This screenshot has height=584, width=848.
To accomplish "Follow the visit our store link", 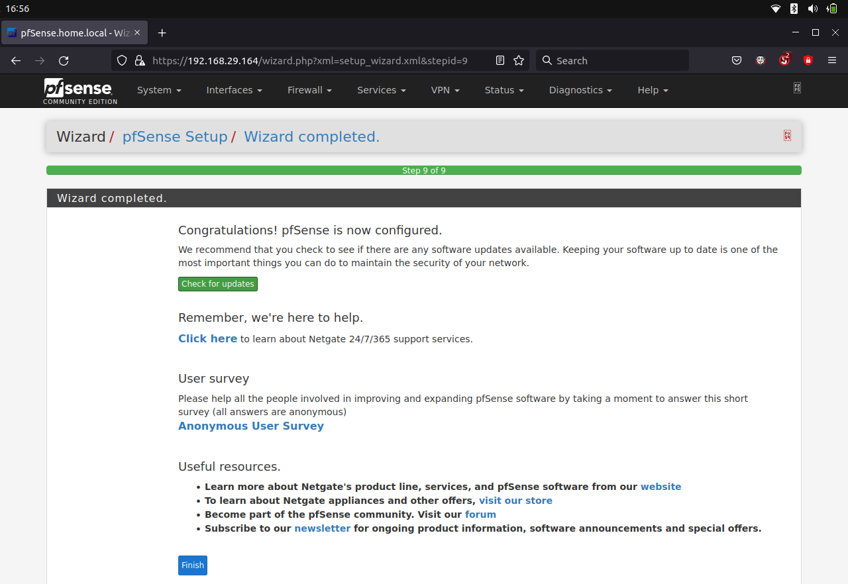I will 515,501.
